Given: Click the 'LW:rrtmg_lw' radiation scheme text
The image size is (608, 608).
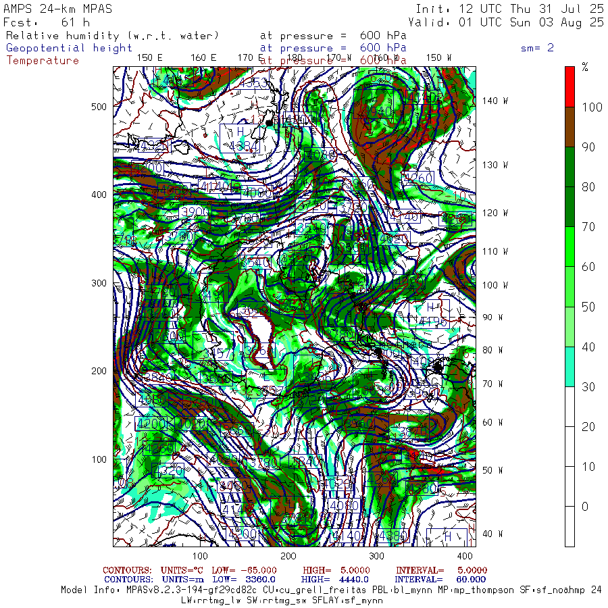Looking at the screenshot, I should click(210, 601).
